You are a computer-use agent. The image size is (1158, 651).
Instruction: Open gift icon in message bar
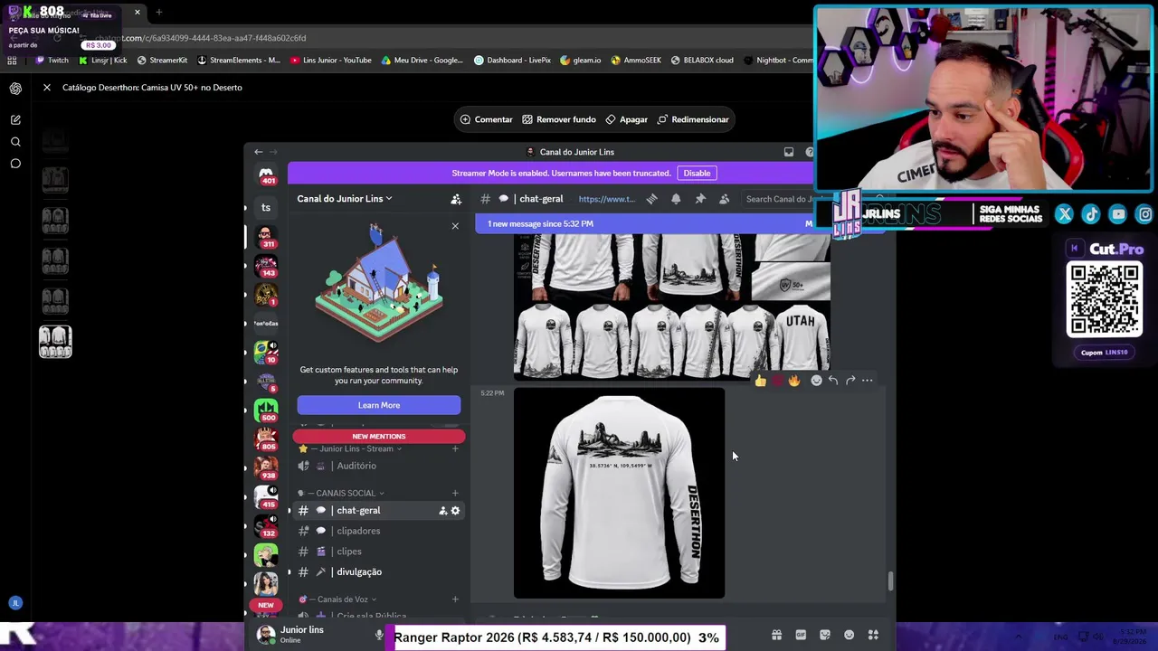(776, 636)
